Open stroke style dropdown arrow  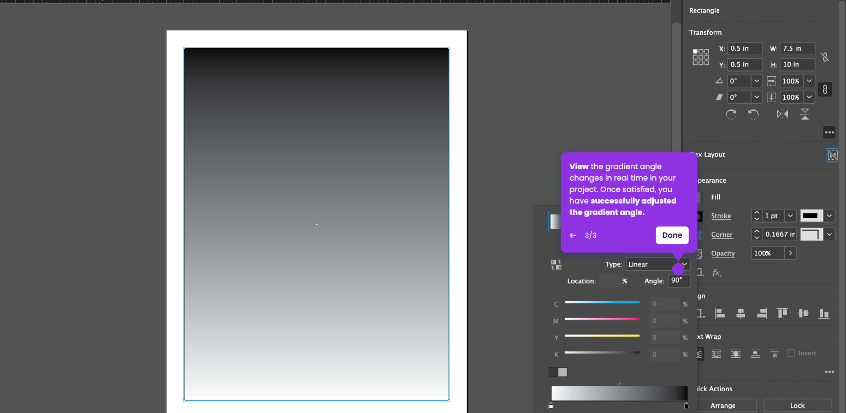pyautogui.click(x=830, y=216)
